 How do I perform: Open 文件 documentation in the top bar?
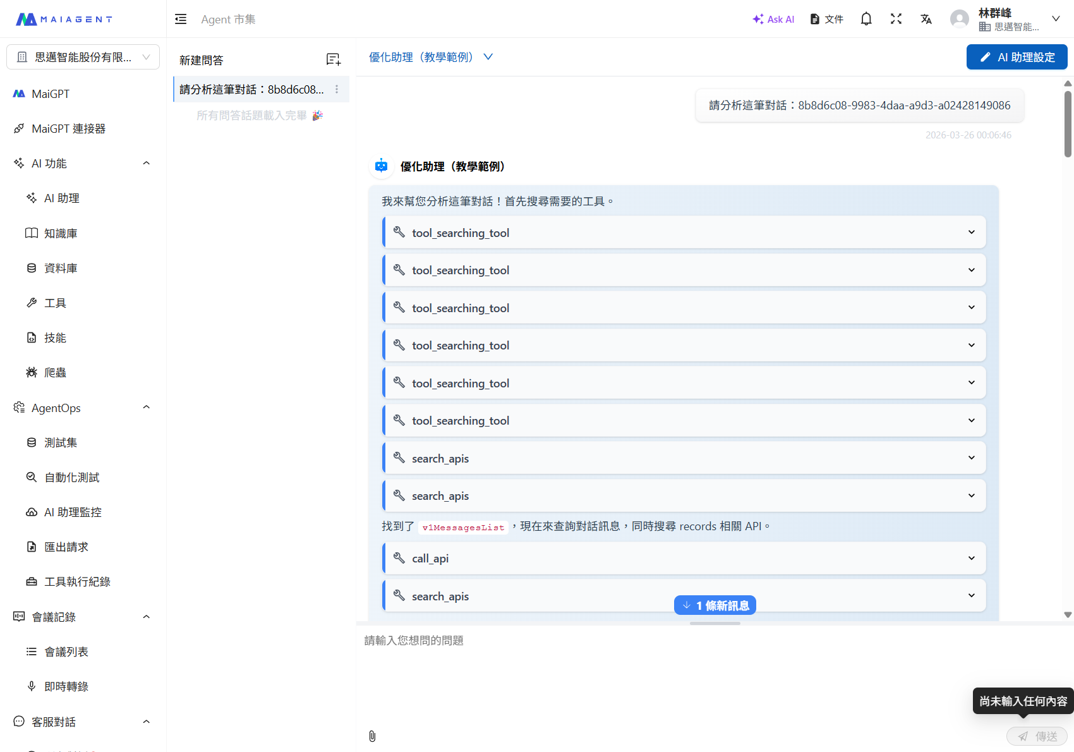click(826, 19)
